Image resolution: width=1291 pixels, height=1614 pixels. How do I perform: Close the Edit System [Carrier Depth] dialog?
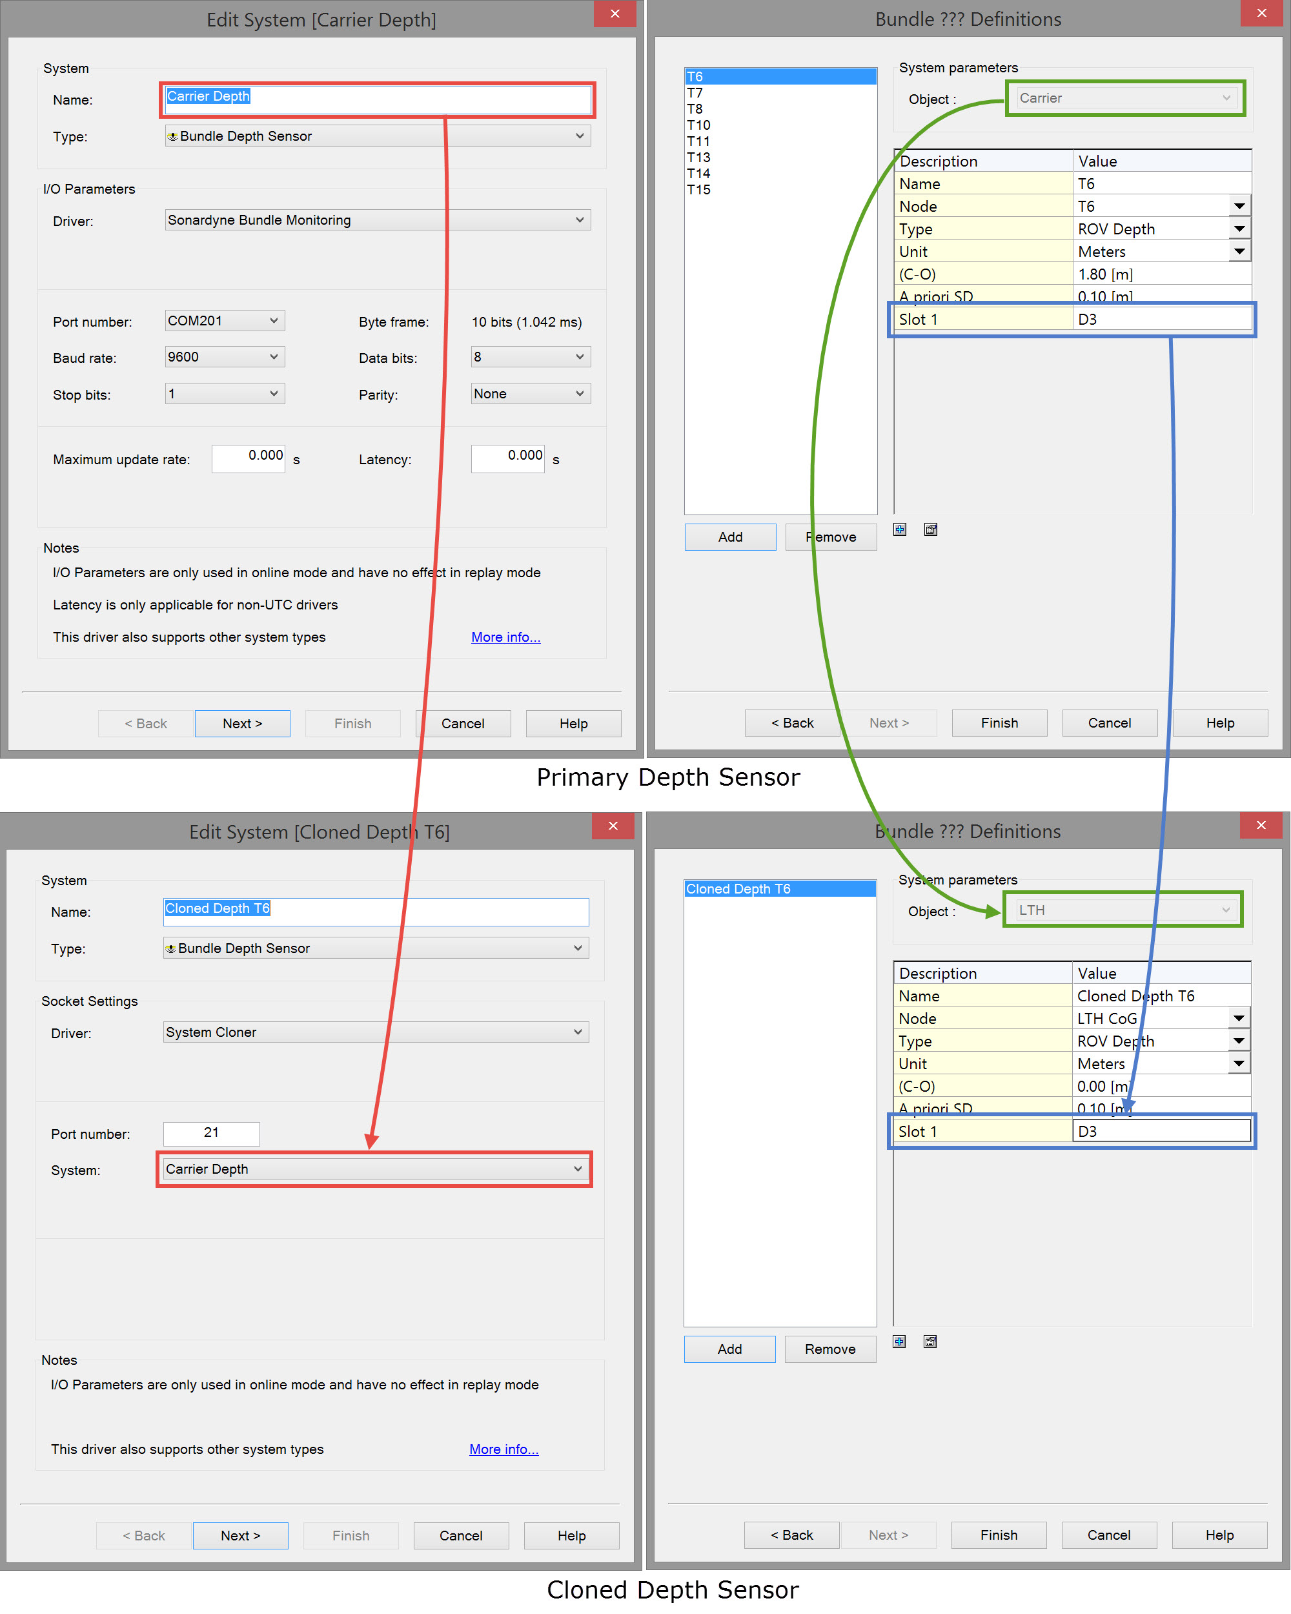[x=615, y=14]
